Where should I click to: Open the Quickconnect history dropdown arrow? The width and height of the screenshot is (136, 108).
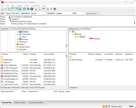100,13
